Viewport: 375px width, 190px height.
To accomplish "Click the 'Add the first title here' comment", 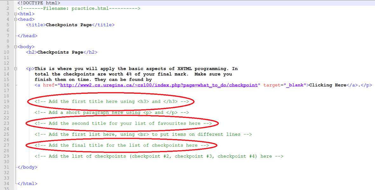I will [112, 102].
